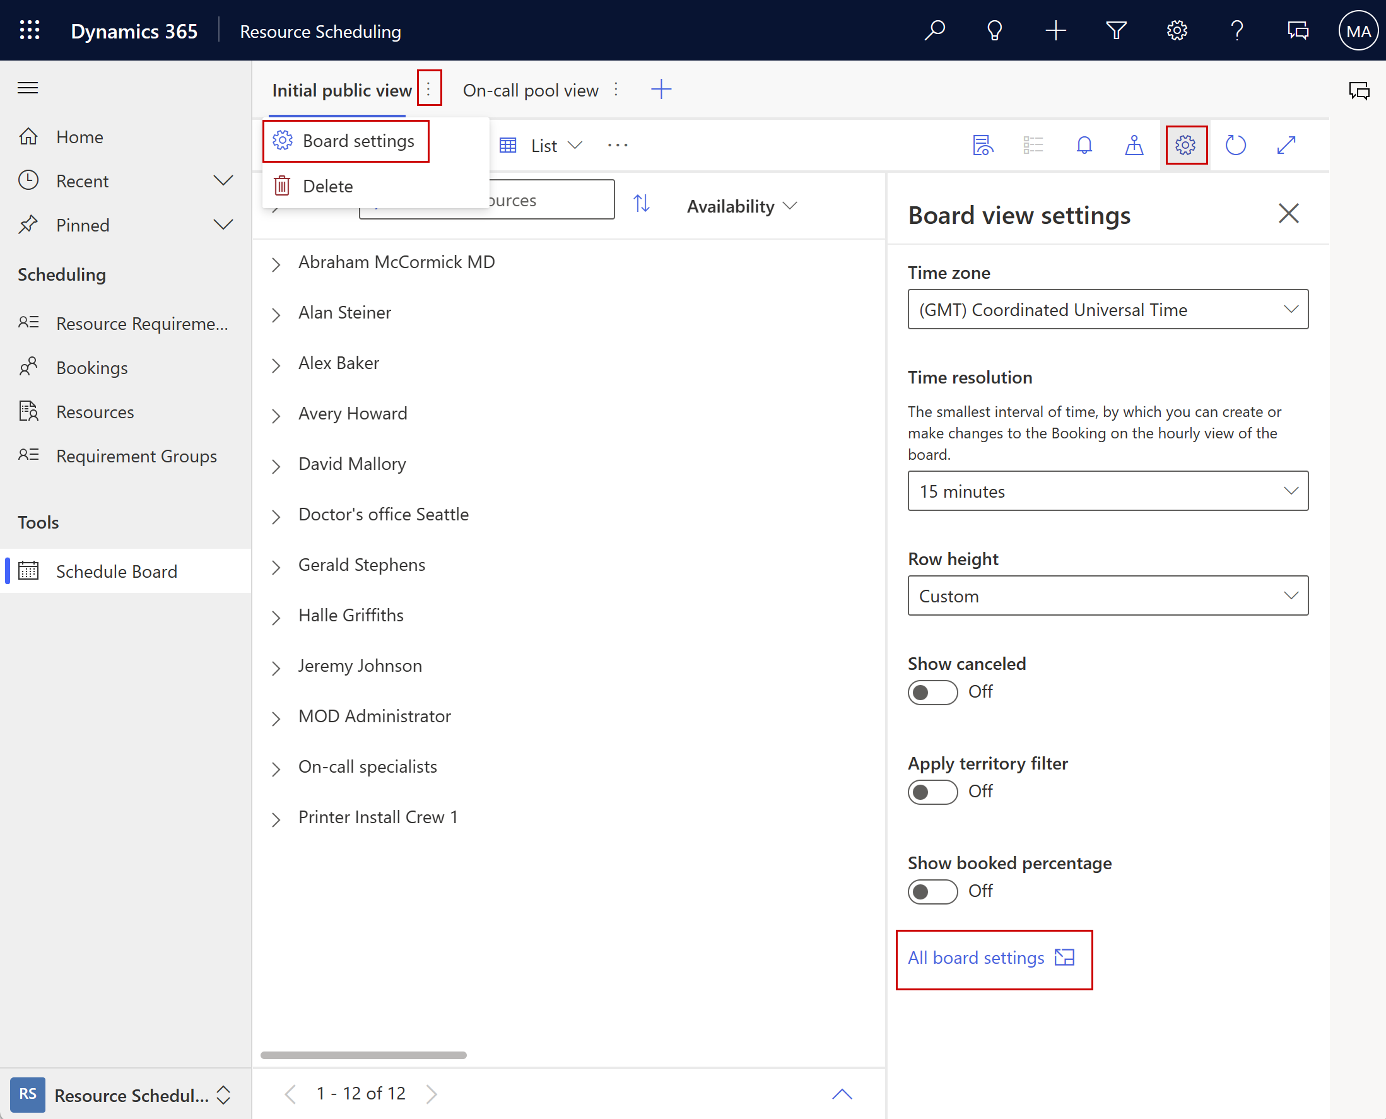This screenshot has width=1386, height=1119.
Task: Click Delete option in context menu
Action: coord(327,185)
